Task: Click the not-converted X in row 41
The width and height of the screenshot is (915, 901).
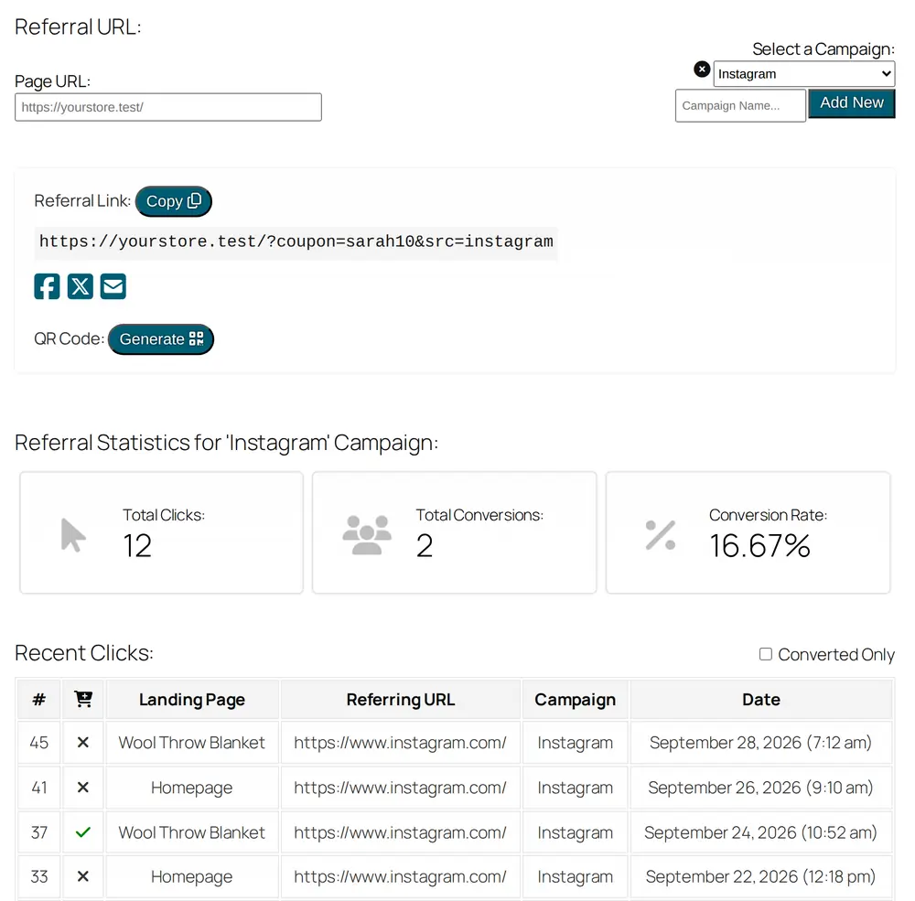Action: pyautogui.click(x=83, y=788)
